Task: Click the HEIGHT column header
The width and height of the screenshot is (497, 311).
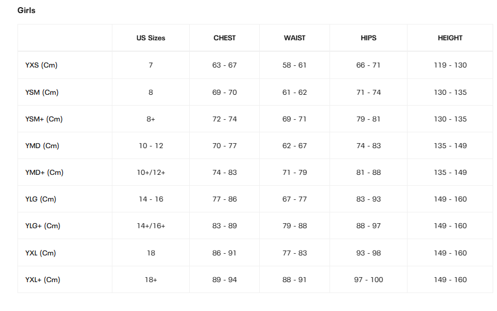Action: 450,38
